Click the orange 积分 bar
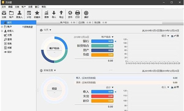The image size is (184, 111). coord(102,101)
